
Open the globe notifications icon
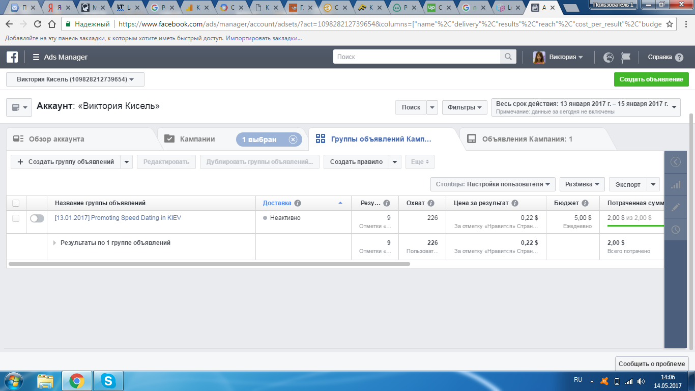coord(609,57)
